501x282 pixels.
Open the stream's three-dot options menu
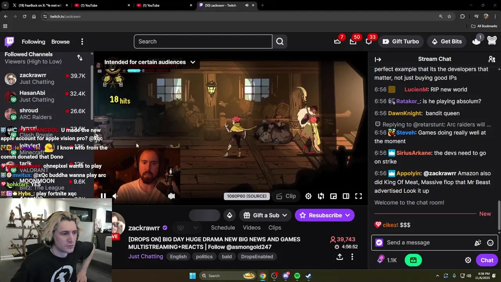(x=352, y=257)
